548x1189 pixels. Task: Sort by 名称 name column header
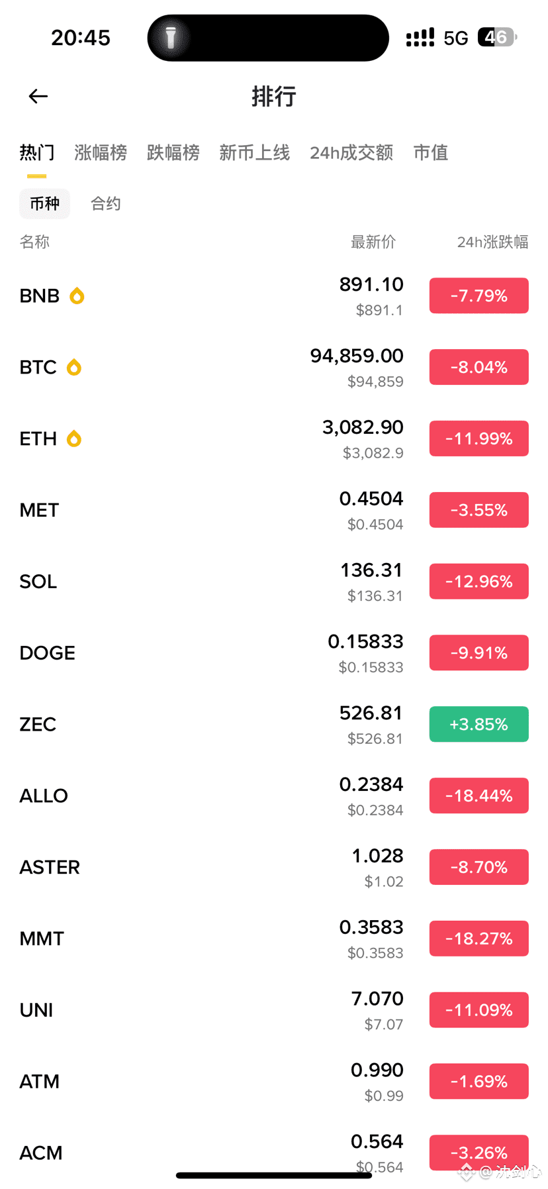[x=34, y=242]
